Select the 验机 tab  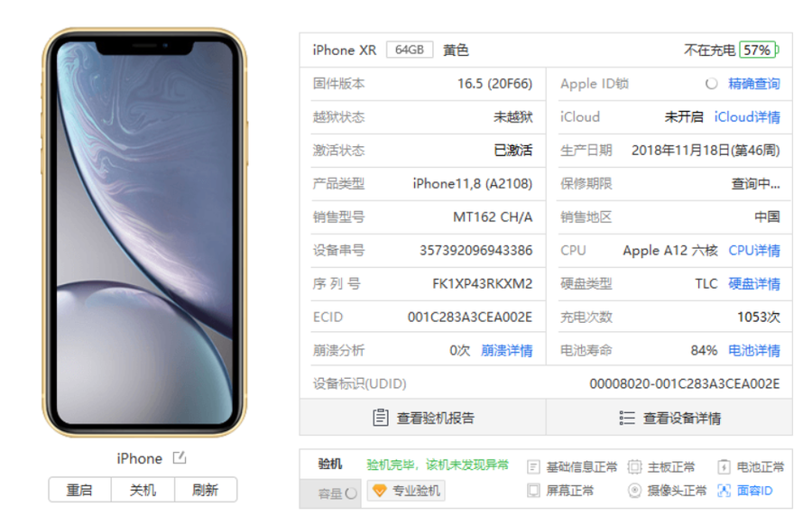coord(330,464)
